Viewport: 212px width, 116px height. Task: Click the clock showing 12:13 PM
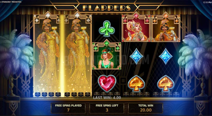[208, 2]
